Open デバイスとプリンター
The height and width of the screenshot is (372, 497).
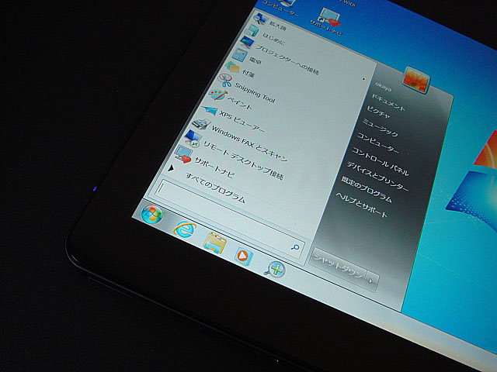pos(377,176)
